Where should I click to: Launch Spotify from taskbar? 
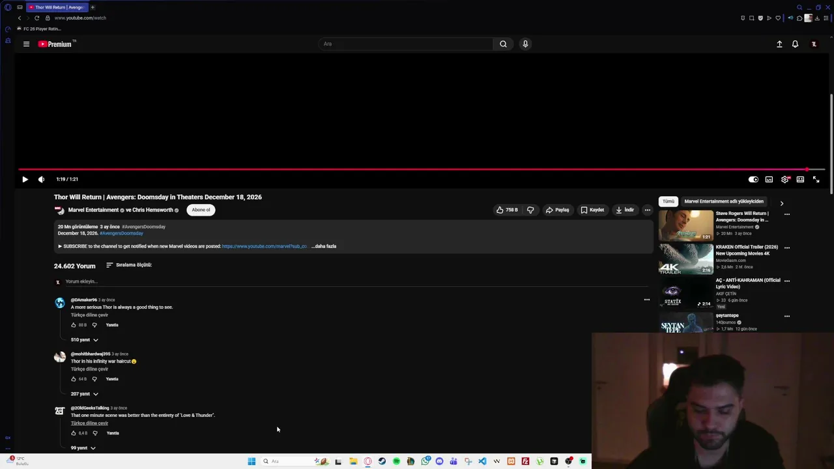point(396,461)
